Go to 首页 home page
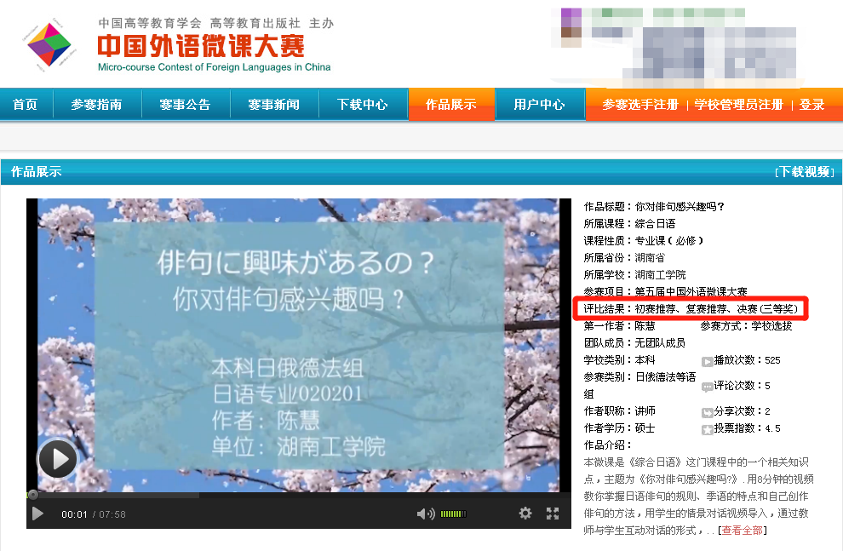Screen dimensions: 843x551 tap(26, 104)
